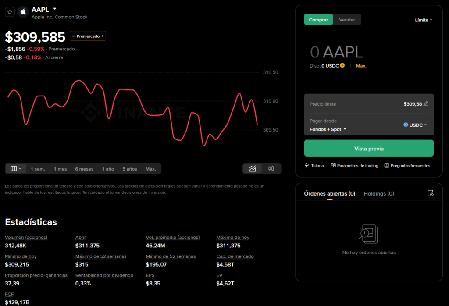Open the Premercado badge

tap(88, 36)
